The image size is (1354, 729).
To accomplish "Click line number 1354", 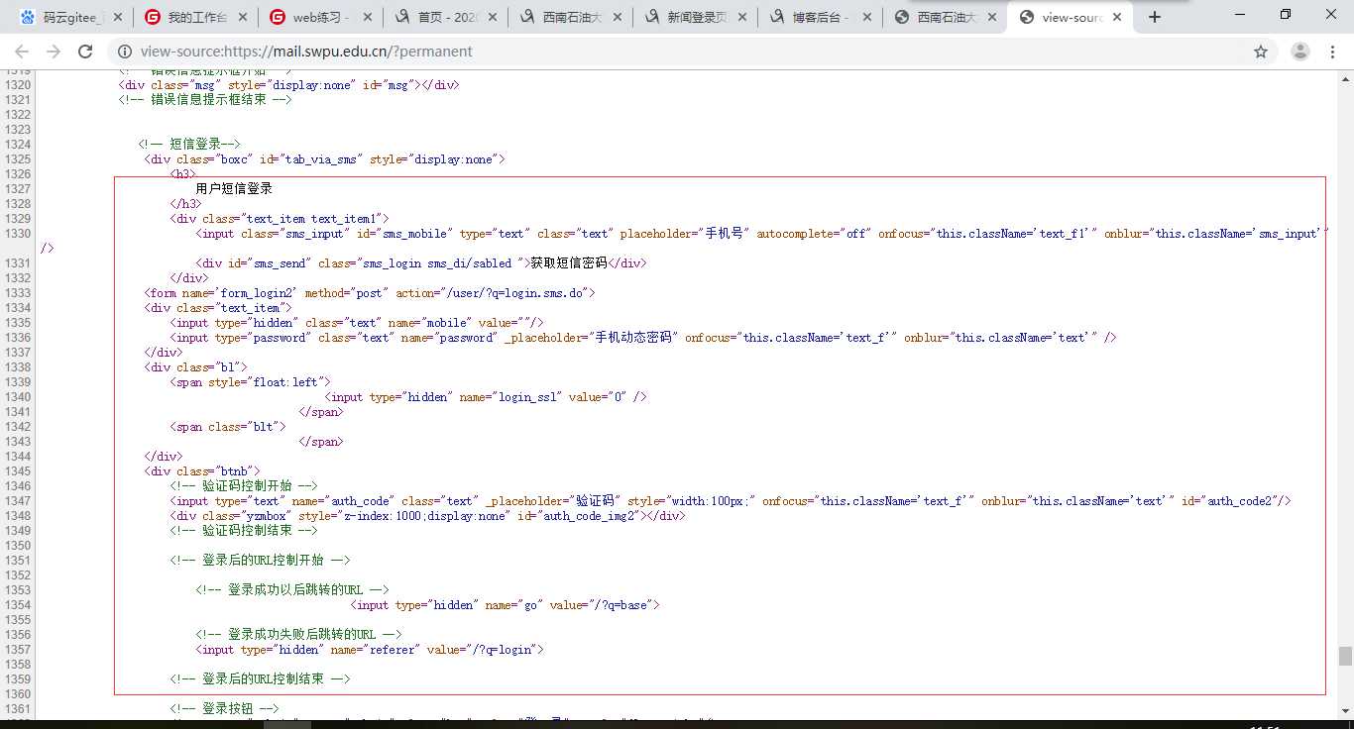I will 17,605.
